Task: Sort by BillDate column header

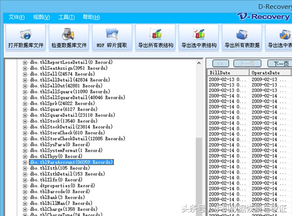Action: (228, 72)
